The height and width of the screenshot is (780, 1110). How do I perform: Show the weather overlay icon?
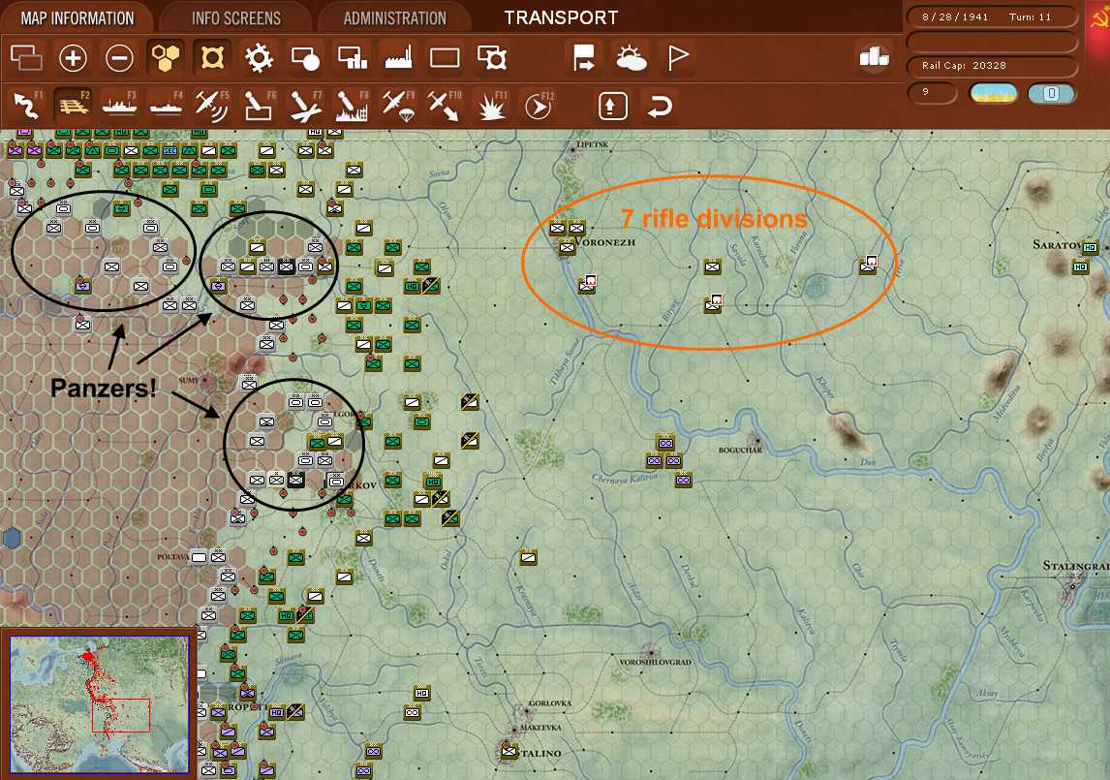(631, 57)
